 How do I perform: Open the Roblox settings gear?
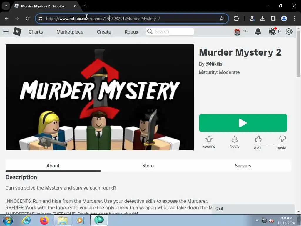[289, 31]
